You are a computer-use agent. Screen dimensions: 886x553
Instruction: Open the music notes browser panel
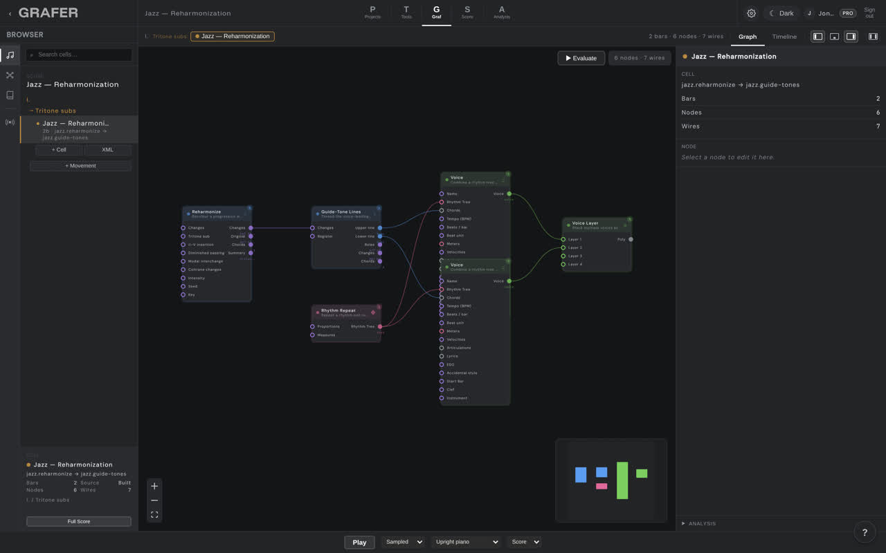pos(10,55)
